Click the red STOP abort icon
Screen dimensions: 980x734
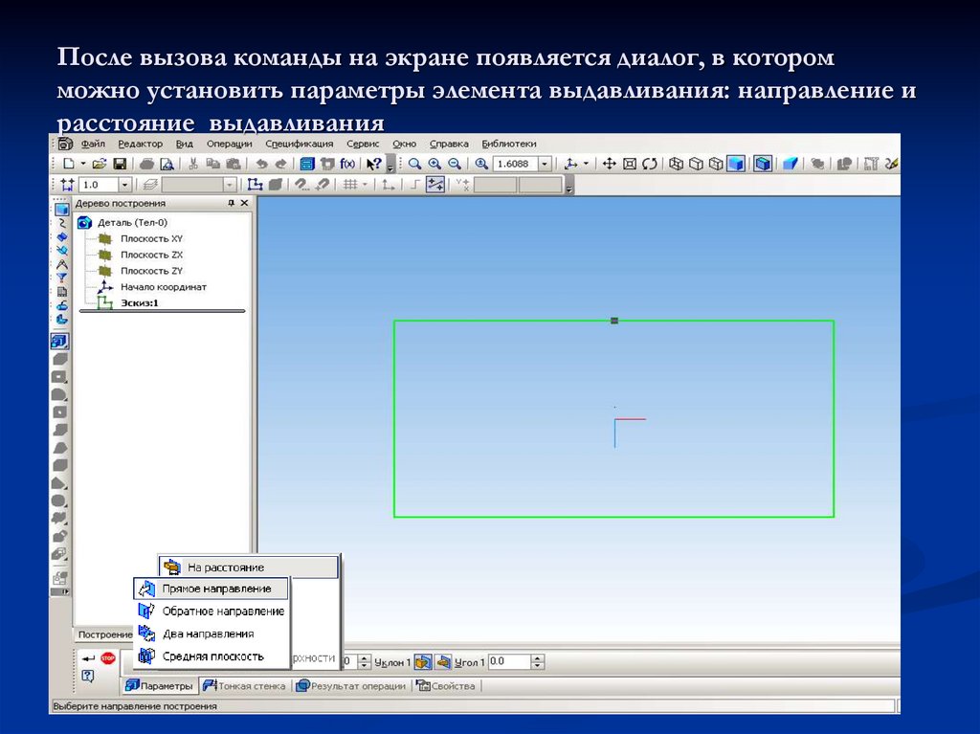coord(108,657)
